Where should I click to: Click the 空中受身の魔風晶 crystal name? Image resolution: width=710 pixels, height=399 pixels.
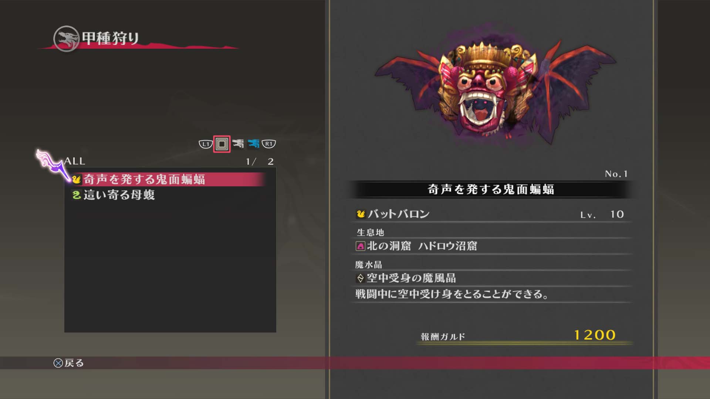pos(411,278)
